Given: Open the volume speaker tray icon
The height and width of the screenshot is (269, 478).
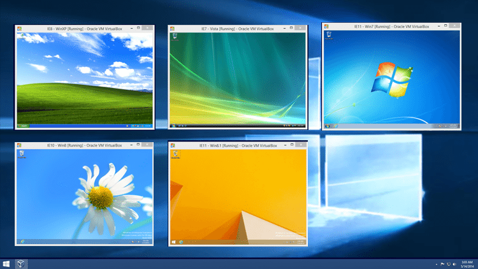Looking at the screenshot, I should (454, 264).
